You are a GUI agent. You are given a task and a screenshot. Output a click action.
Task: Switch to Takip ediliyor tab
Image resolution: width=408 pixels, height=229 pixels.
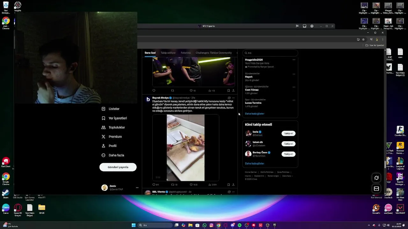pyautogui.click(x=168, y=53)
